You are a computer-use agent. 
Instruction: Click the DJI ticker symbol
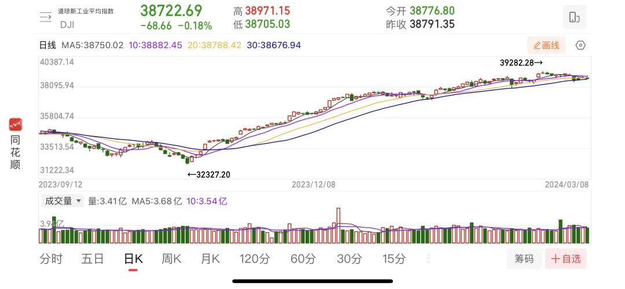pos(67,24)
